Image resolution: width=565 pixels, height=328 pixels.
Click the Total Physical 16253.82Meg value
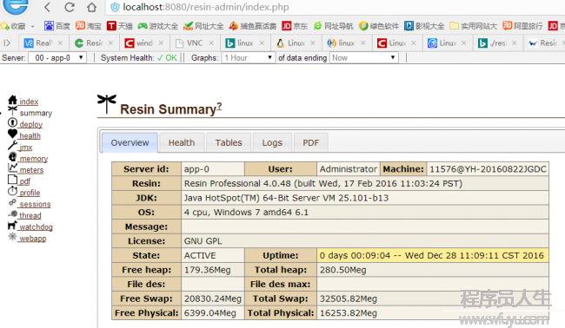(x=348, y=313)
